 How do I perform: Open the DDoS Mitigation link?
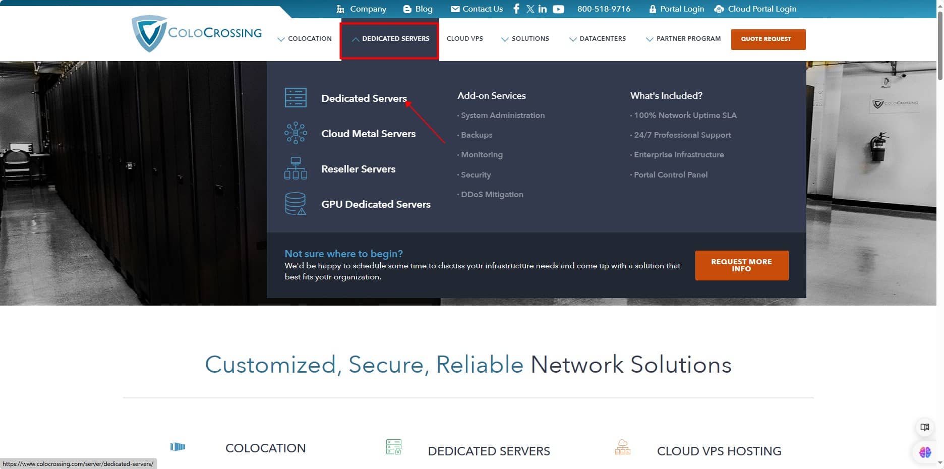[x=492, y=195]
